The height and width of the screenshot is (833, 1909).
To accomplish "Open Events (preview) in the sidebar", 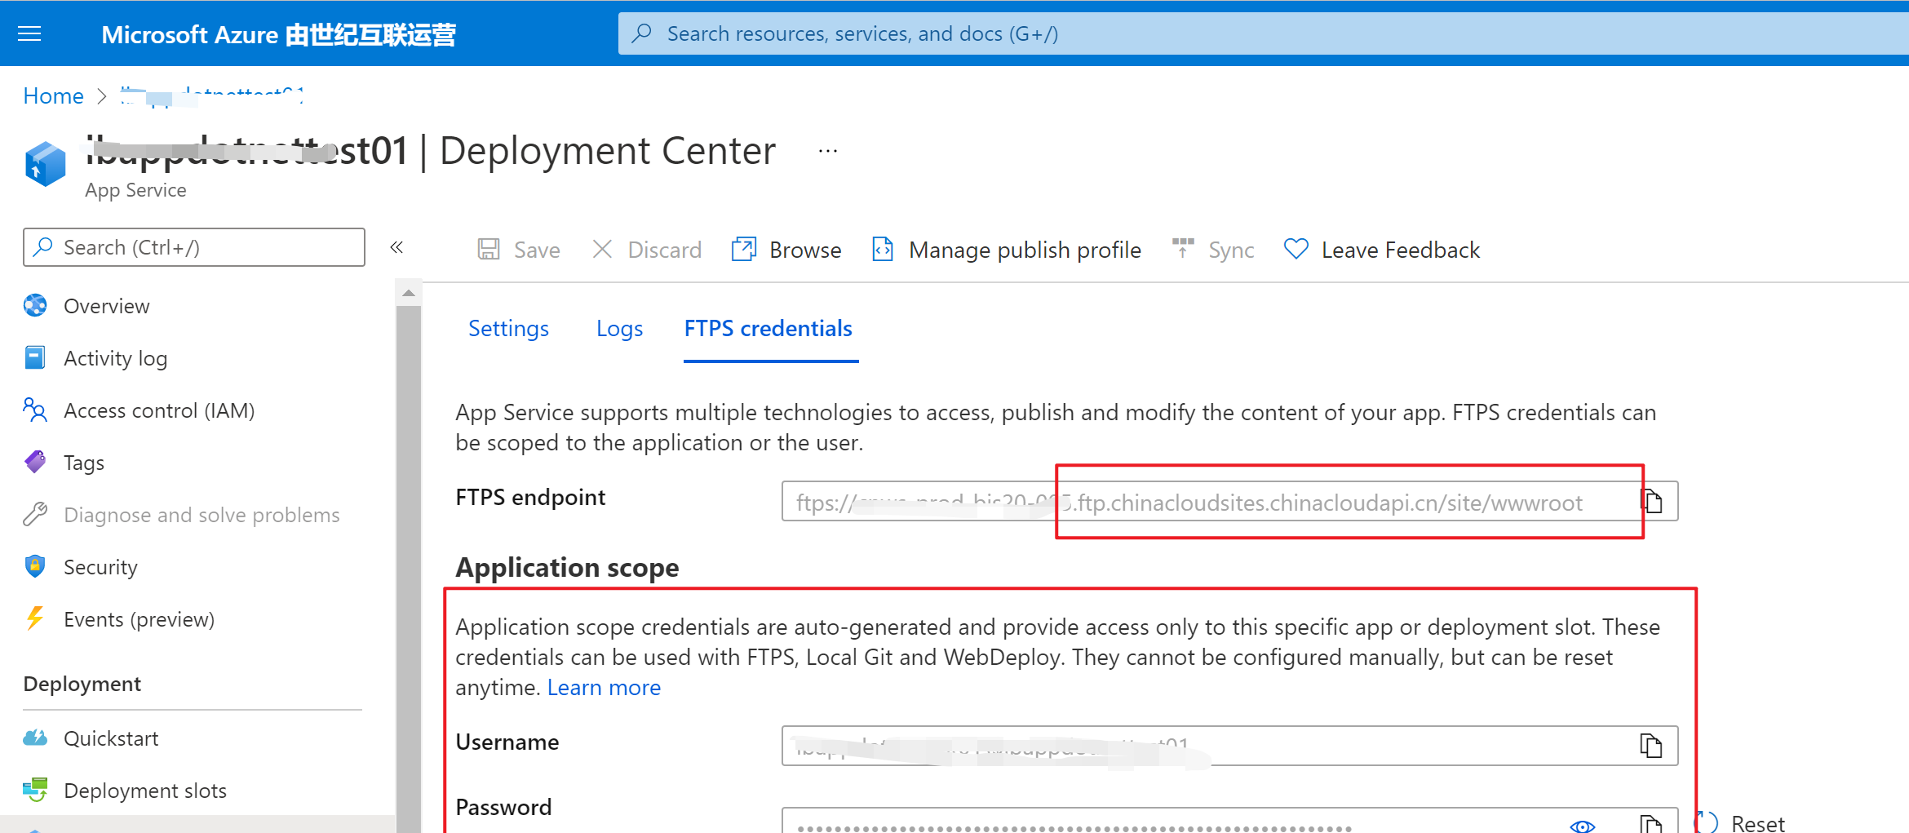I will [139, 619].
